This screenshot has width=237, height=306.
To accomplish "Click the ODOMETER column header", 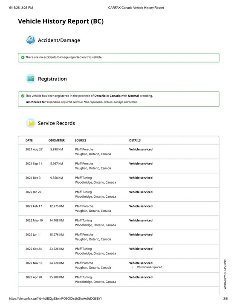I will coord(57,140).
